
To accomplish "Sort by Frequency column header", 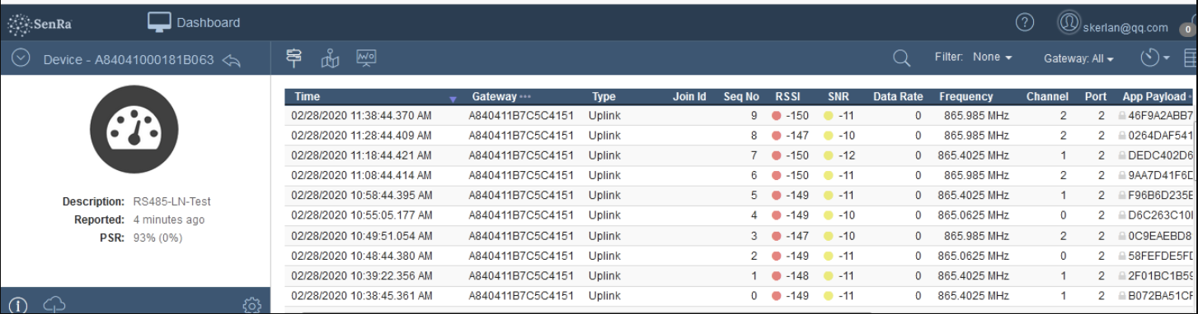I will (966, 96).
